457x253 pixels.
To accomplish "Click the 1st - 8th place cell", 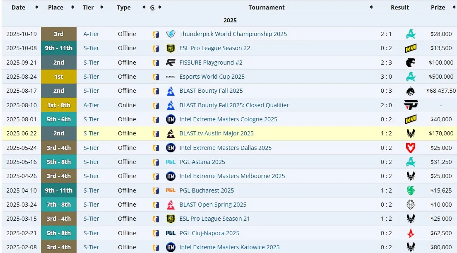I will pos(59,105).
